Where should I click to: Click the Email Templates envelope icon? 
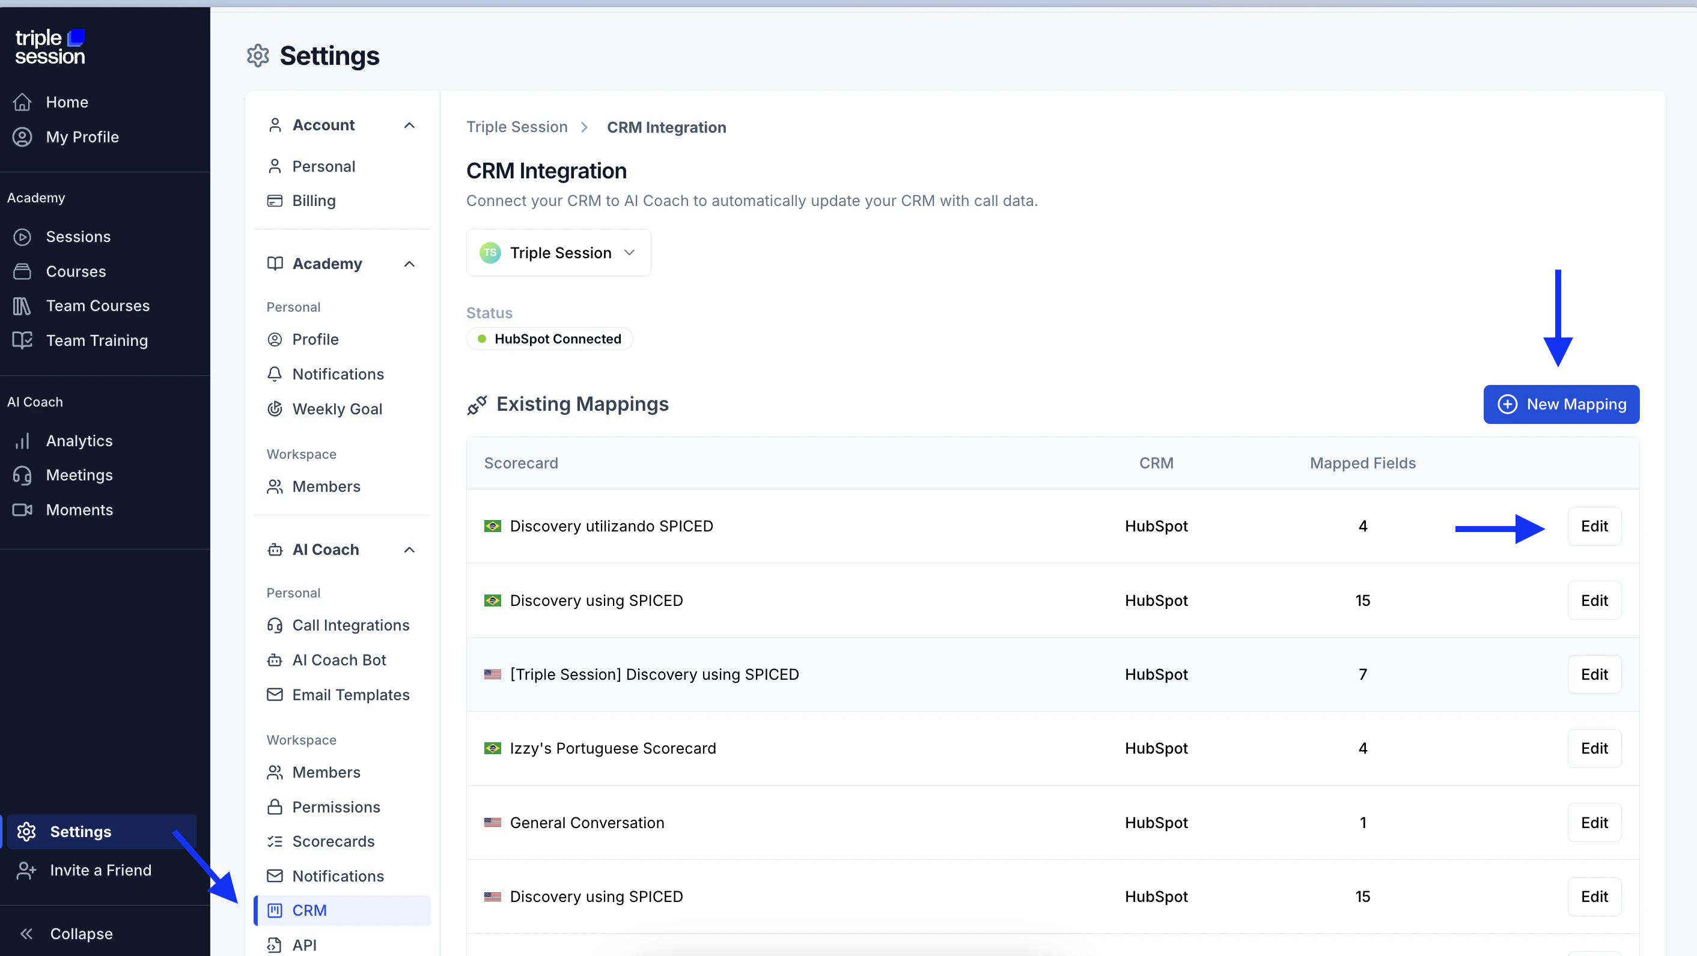click(x=275, y=695)
